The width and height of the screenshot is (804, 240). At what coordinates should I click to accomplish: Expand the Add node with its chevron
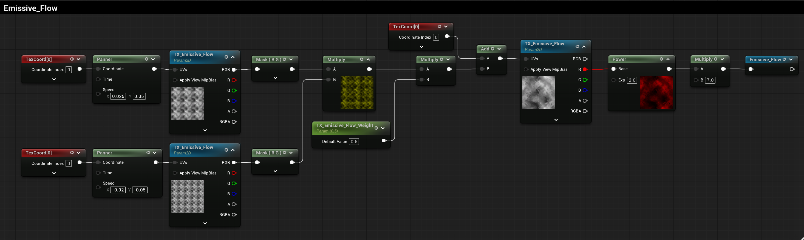click(x=499, y=49)
